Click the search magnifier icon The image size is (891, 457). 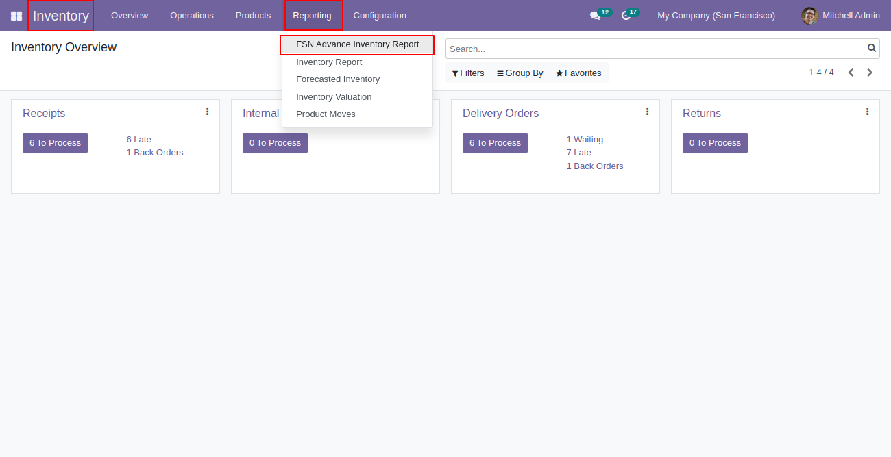pos(872,48)
